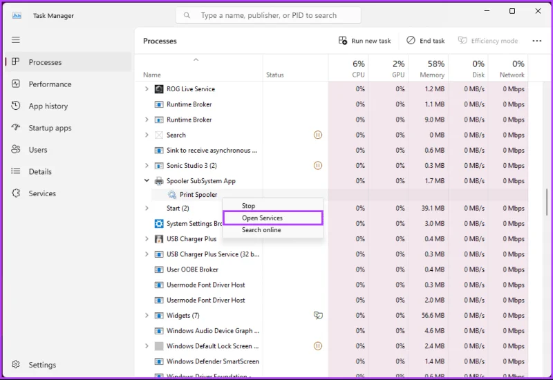The width and height of the screenshot is (553, 380).
Task: Switch to the App history page
Action: [68, 106]
